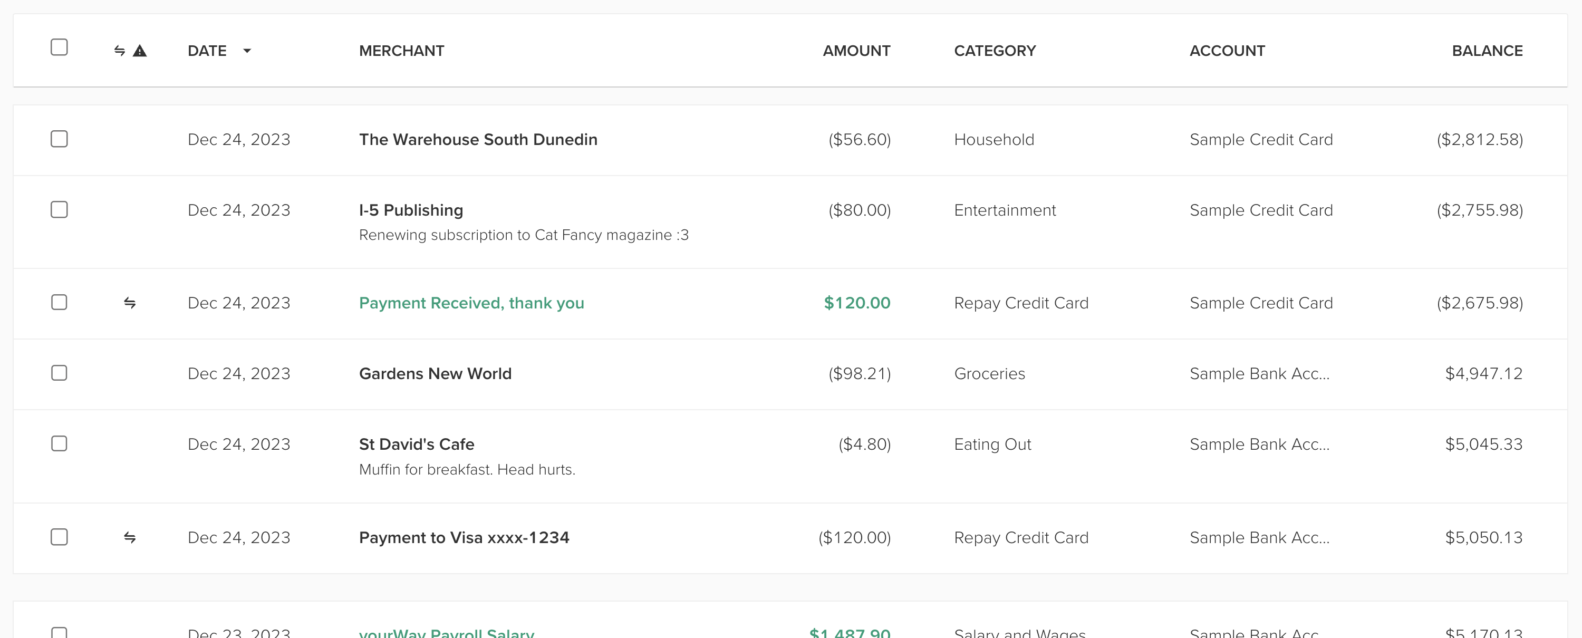Change the Eating Out category
Viewport: 1582px width, 638px height.
coord(992,444)
